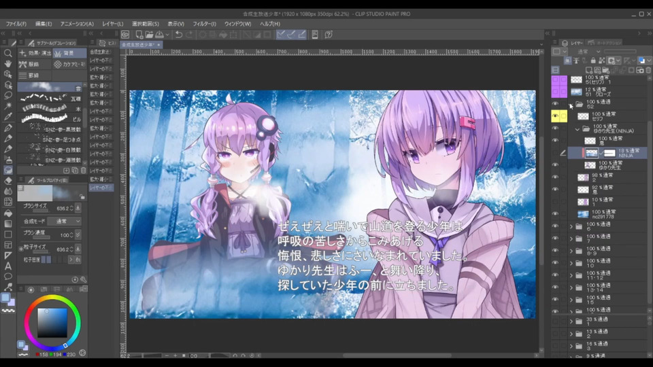This screenshot has height=367, width=653.
Task: Expand layer folder 6
Action: click(571, 226)
